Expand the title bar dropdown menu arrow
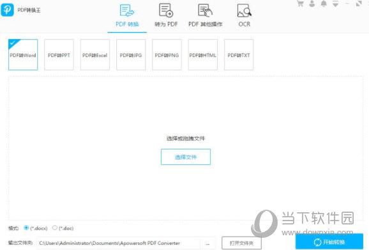The image size is (369, 250). point(336,4)
